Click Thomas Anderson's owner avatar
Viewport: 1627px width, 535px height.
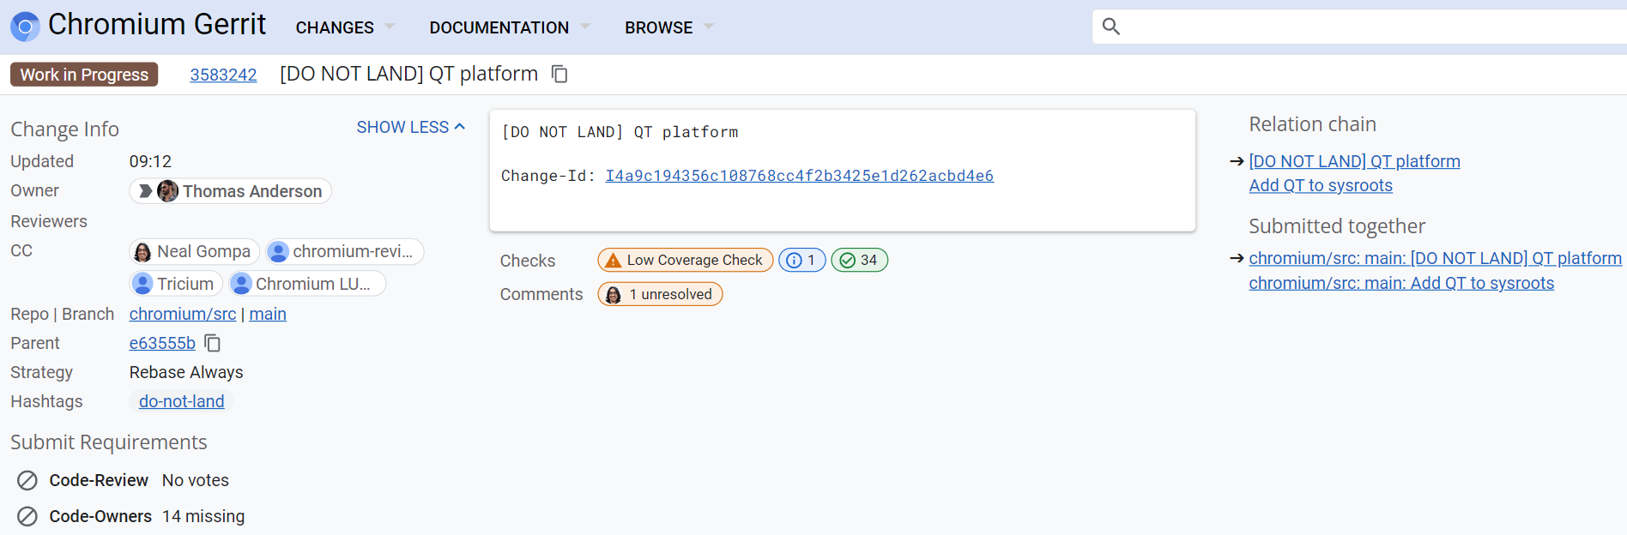[168, 191]
